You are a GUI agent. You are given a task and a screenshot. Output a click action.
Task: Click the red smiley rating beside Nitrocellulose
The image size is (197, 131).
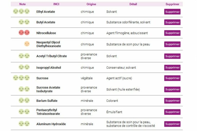(x=24, y=32)
